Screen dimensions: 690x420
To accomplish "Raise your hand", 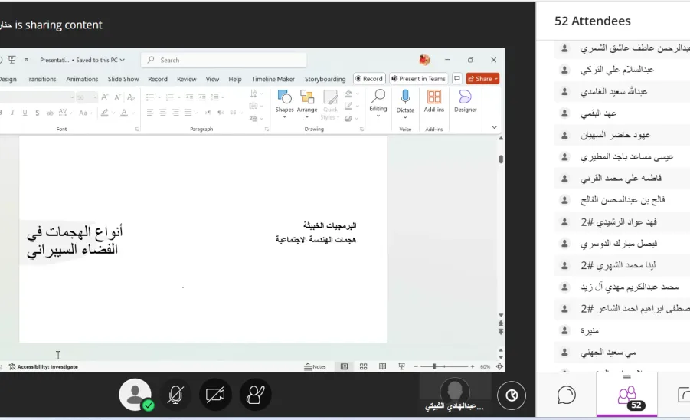I will pos(255,395).
